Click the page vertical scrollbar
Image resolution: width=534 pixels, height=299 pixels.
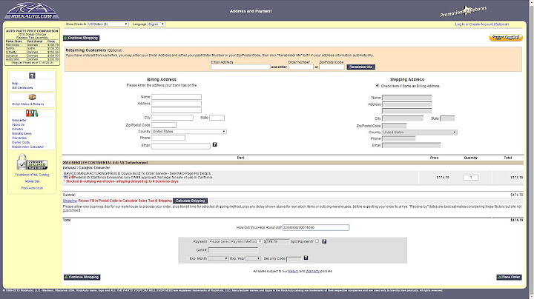530,149
